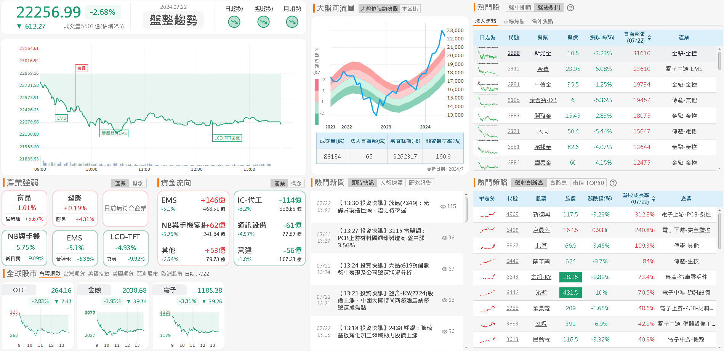Click 盤整趨勢 status label
The height and width of the screenshot is (351, 724).
(173, 20)
